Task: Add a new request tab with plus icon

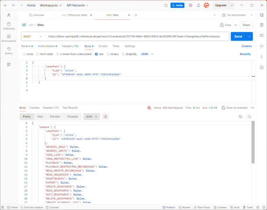Action: click(136, 15)
